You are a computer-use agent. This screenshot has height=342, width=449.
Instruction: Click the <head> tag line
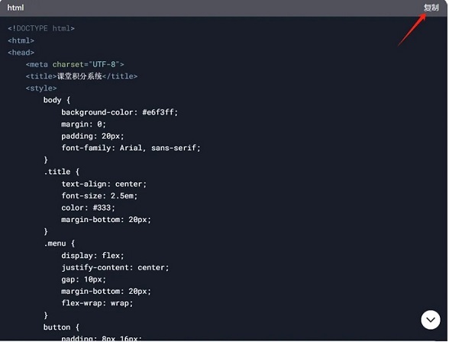21,53
